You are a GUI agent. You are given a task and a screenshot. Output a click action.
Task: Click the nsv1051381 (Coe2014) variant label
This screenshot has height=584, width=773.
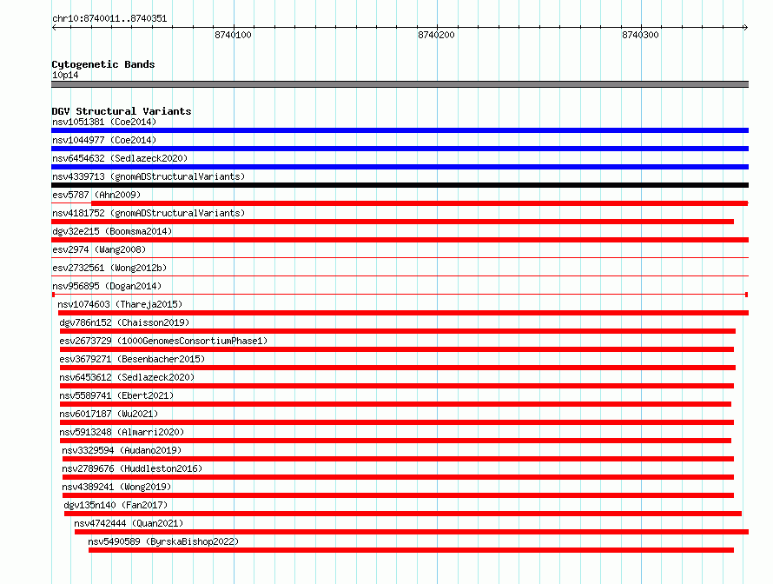click(104, 122)
